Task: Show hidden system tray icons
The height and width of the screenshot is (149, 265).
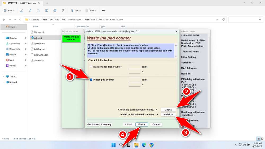Action: (x=235, y=145)
